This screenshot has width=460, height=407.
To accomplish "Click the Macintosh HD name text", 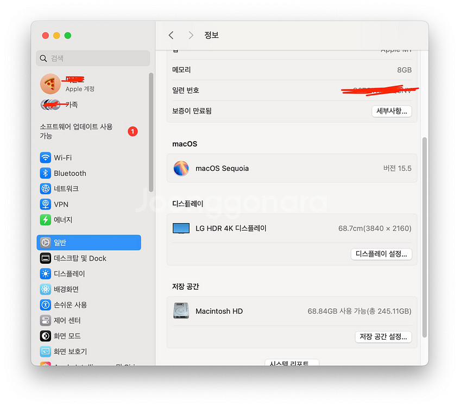I will click(219, 311).
